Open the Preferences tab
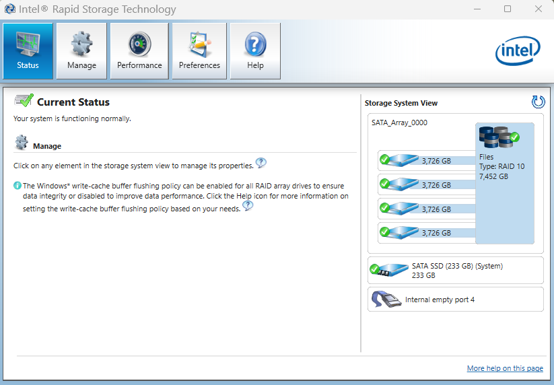The height and width of the screenshot is (385, 554). [x=199, y=51]
